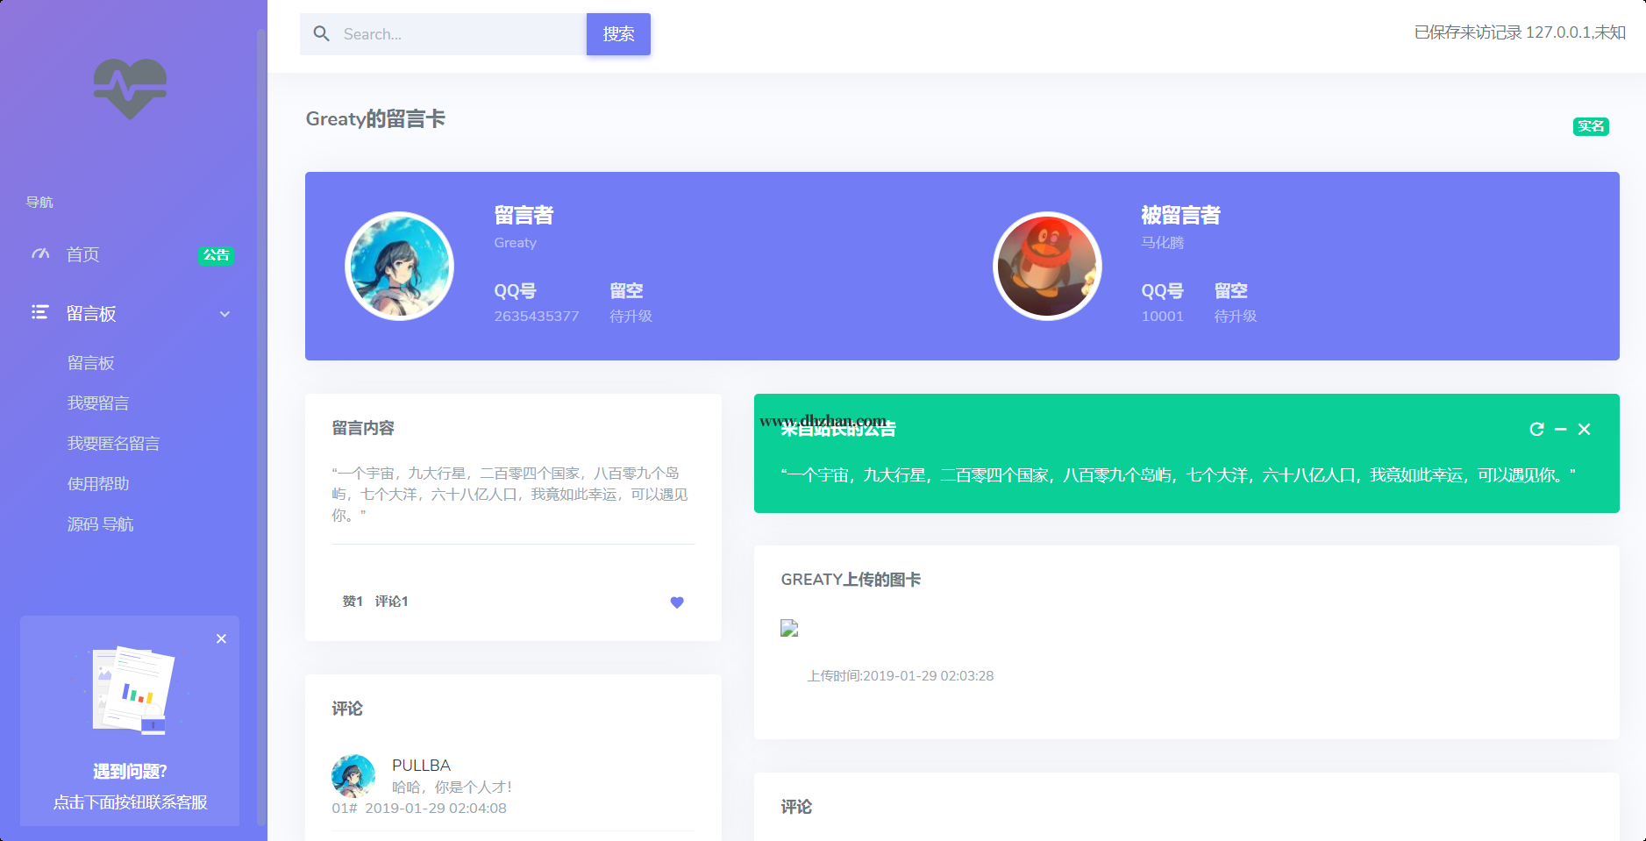Click the list icon beside 留言板

pyautogui.click(x=40, y=313)
